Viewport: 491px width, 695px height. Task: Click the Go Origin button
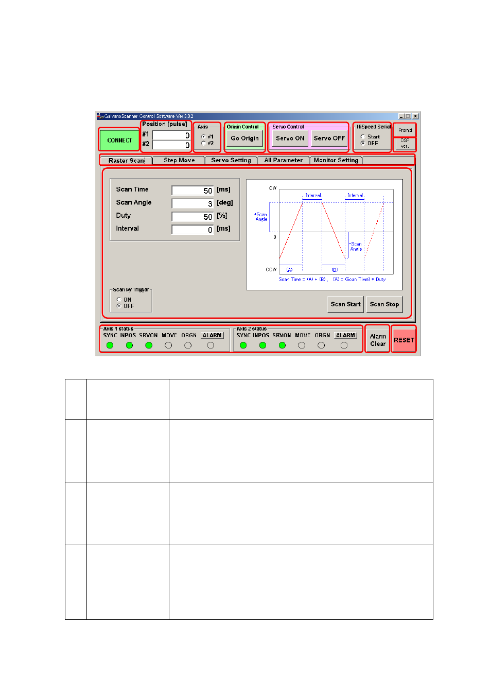(244, 138)
